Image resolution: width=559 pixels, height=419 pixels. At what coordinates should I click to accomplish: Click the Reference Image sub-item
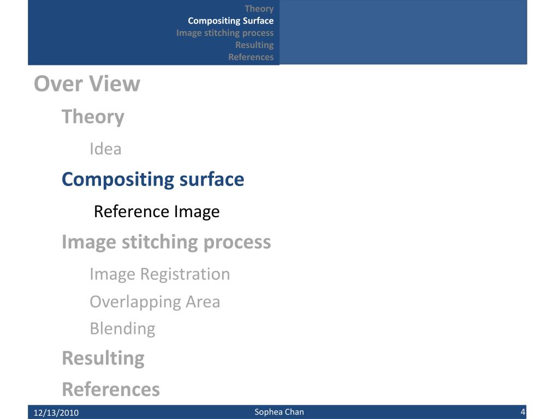pos(157,211)
